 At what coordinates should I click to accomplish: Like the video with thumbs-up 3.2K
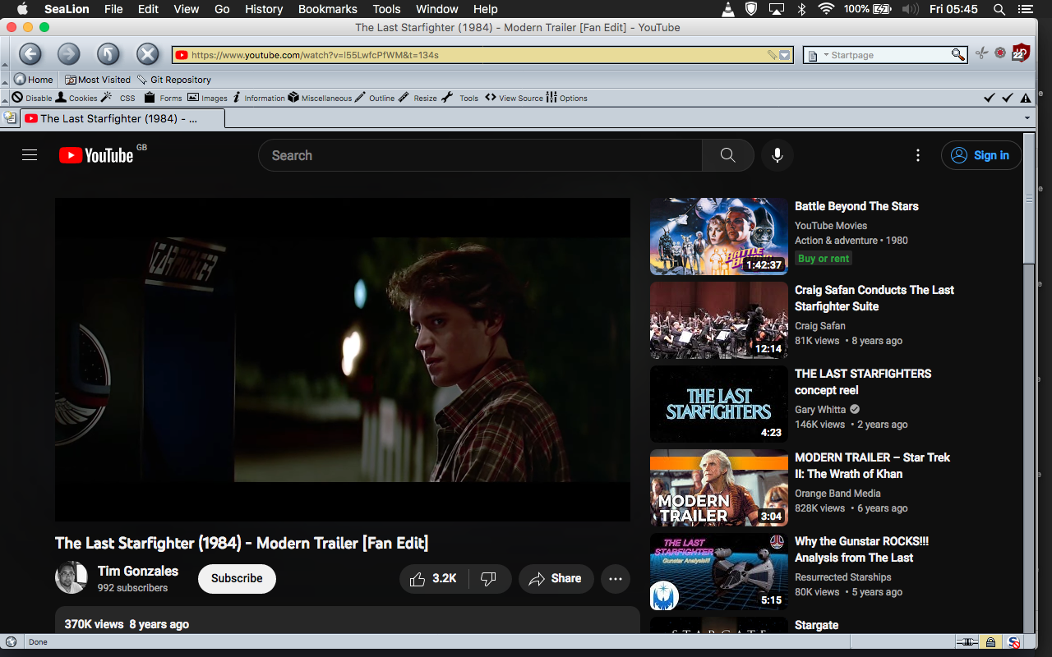[434, 578]
